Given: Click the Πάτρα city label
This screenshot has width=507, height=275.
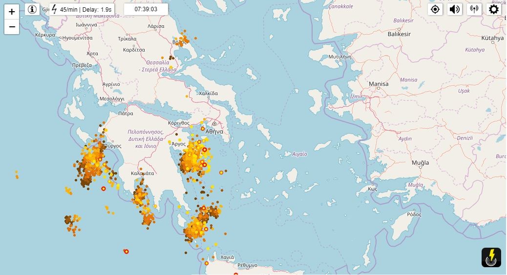Looking at the screenshot, I should [x=126, y=114].
